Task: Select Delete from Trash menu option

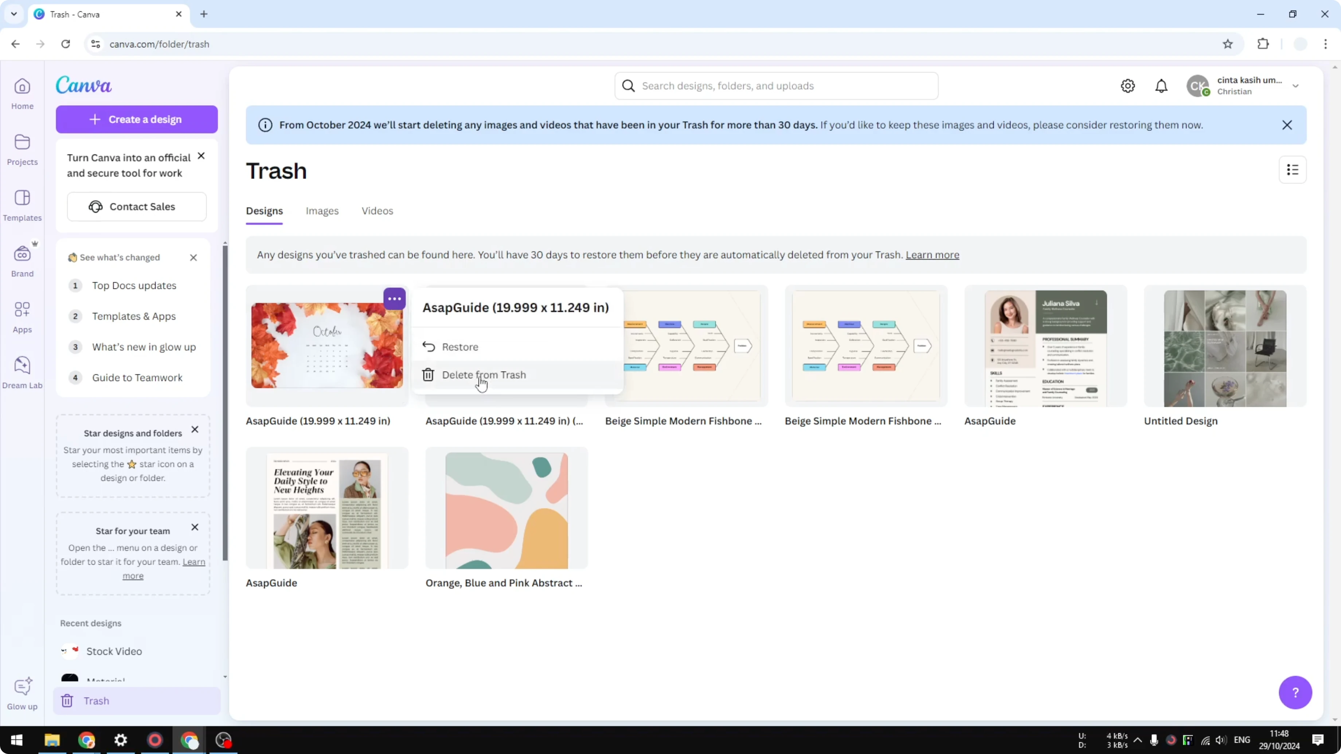Action: [484, 375]
